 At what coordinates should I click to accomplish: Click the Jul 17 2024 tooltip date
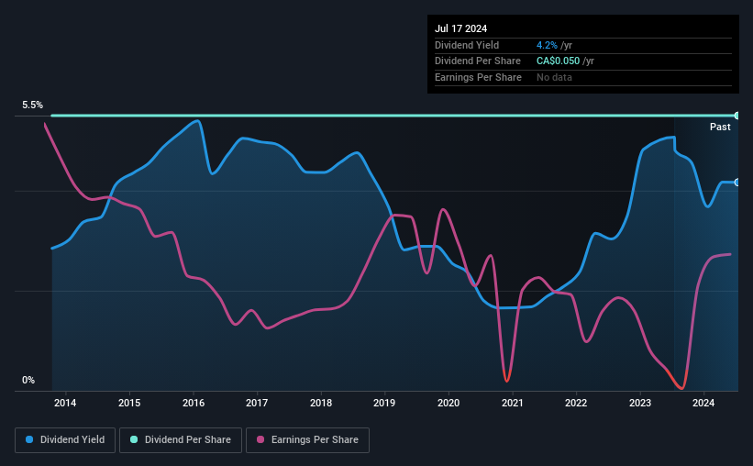(x=460, y=28)
